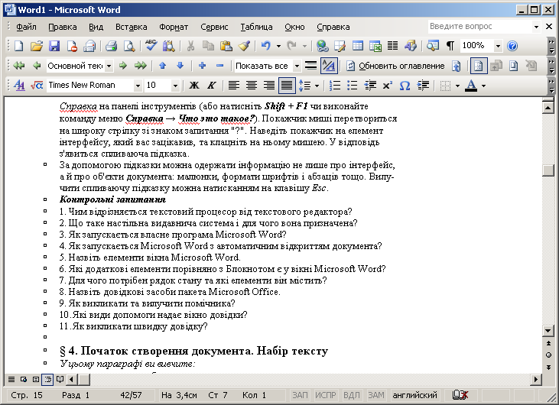Demote outline item with single right arrow
Screen dimensions: 559x405
tap(123, 66)
